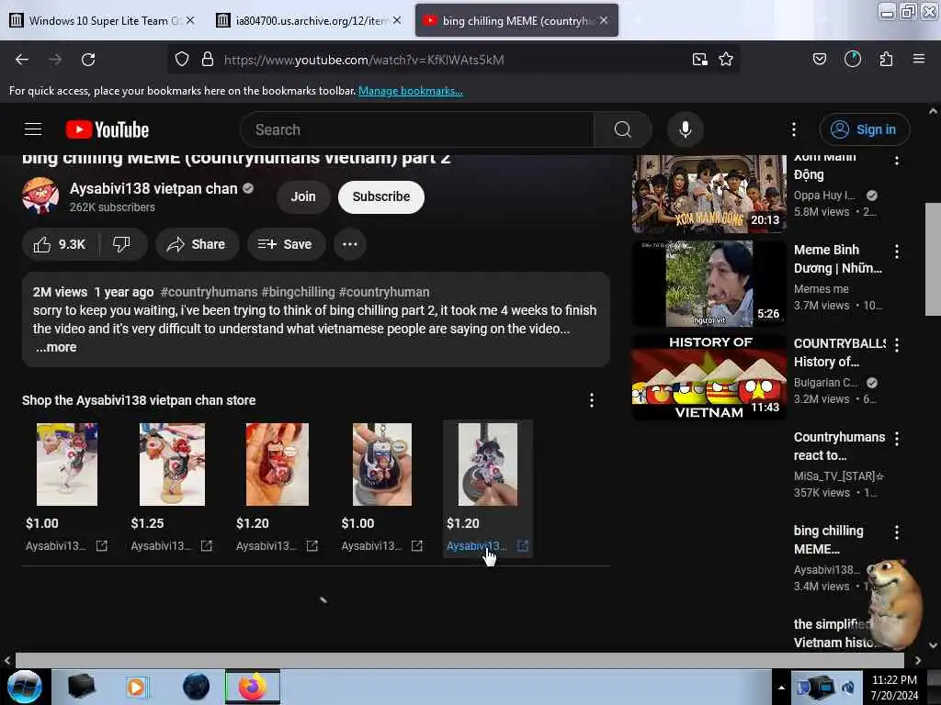Screen dimensions: 941x705
Task: Like the video with 9.3K thumbs up
Action: point(60,244)
